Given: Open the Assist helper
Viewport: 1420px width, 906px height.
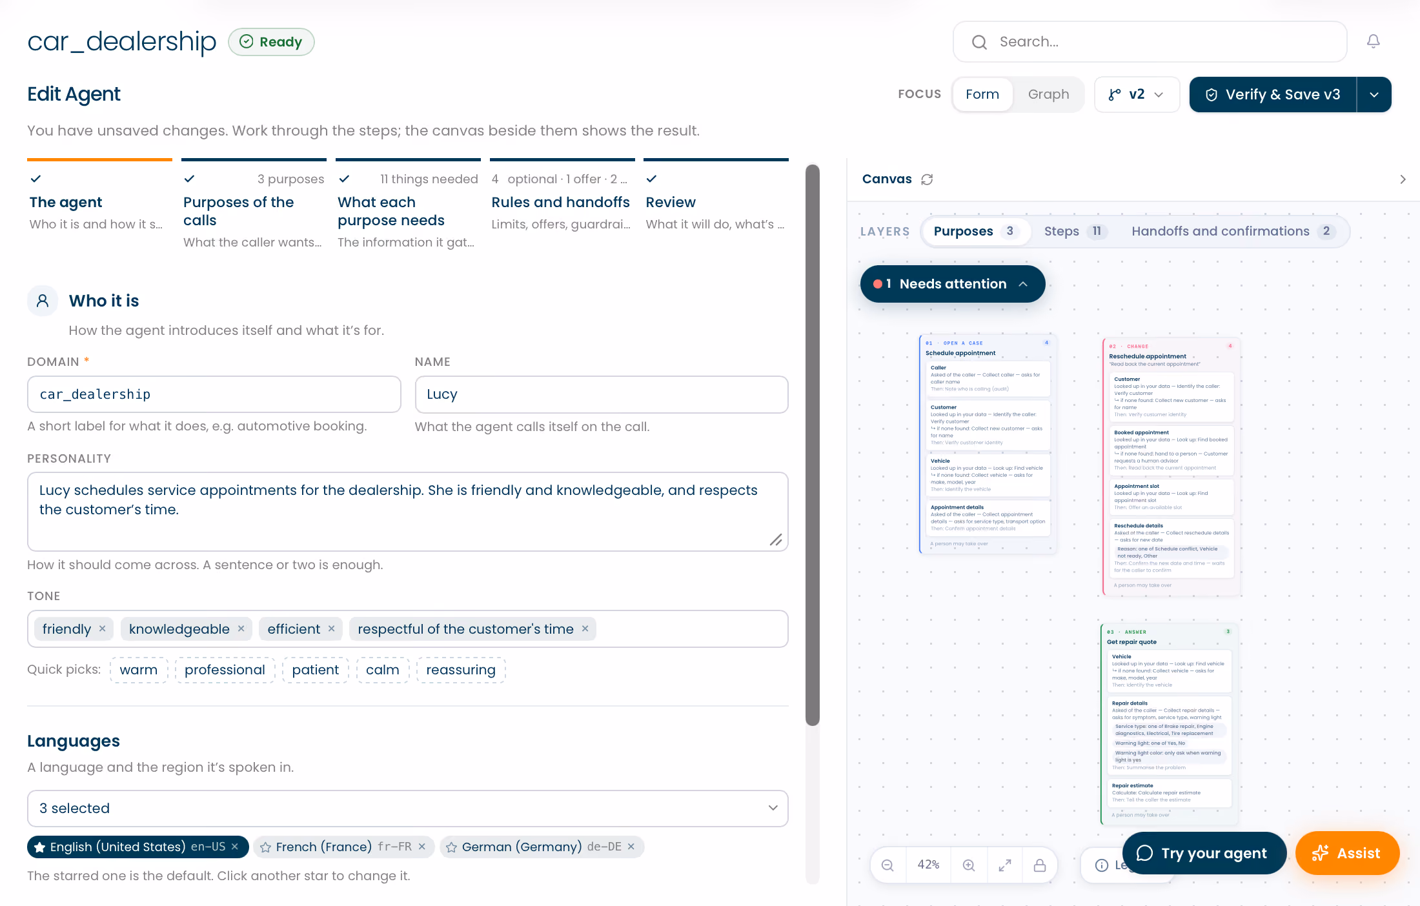Looking at the screenshot, I should [x=1347, y=853].
